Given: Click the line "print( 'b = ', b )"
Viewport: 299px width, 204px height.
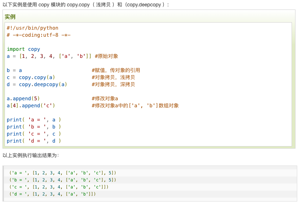Looking at the screenshot, I should (34, 127).
